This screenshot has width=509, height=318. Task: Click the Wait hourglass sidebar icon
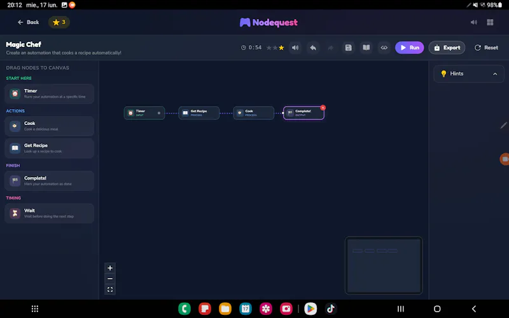[x=15, y=213]
